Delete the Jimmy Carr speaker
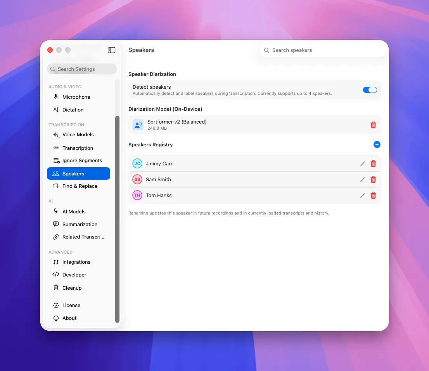429x371 pixels. pos(373,164)
